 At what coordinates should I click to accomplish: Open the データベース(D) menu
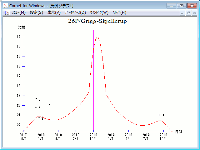click(x=75, y=12)
